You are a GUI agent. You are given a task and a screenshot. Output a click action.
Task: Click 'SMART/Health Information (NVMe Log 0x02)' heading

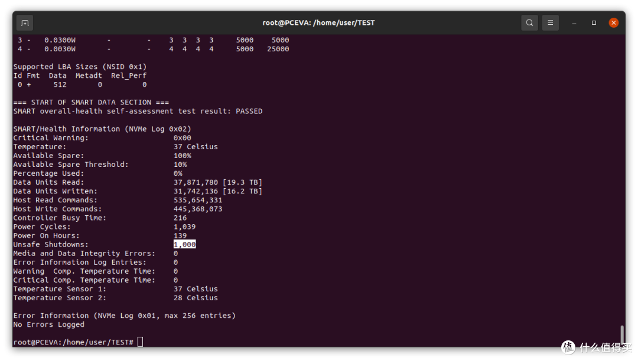[x=102, y=129]
